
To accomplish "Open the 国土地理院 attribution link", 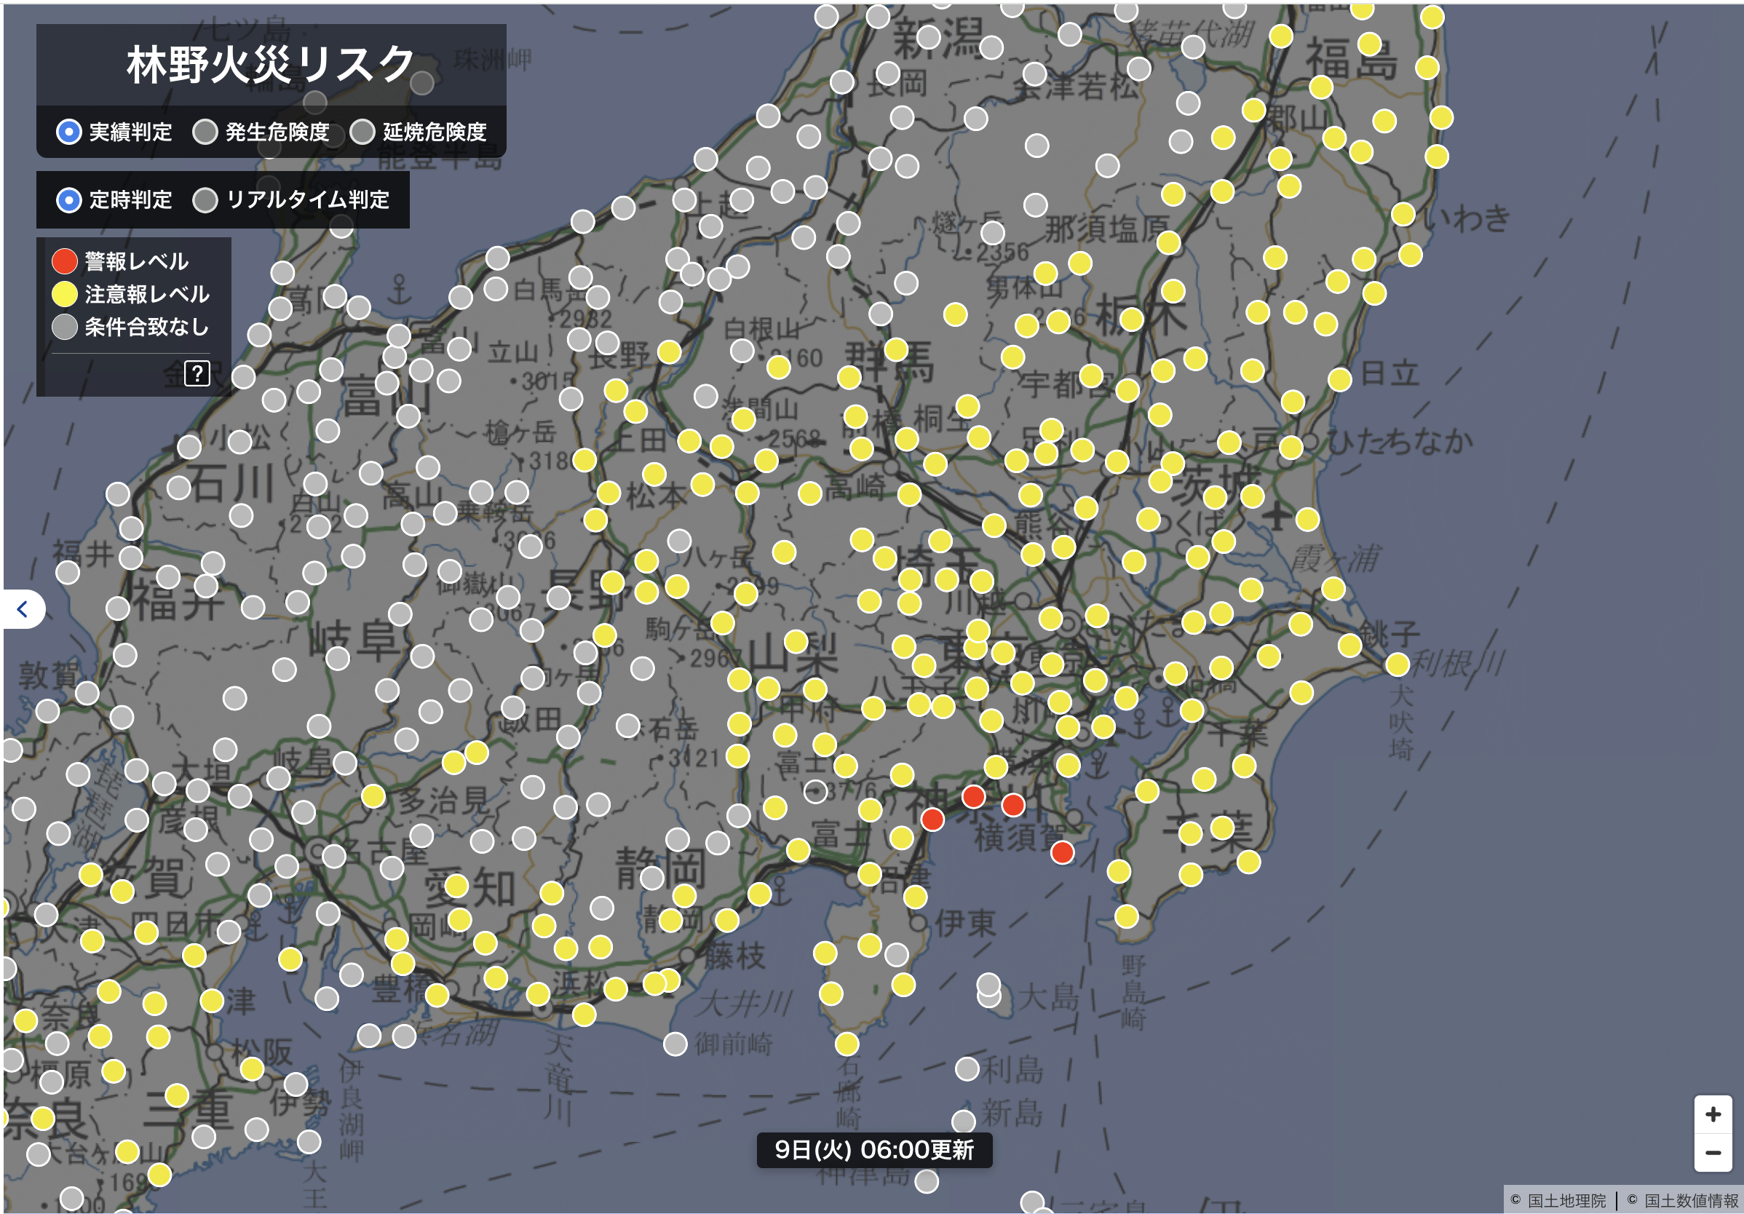I will click(x=1566, y=1200).
